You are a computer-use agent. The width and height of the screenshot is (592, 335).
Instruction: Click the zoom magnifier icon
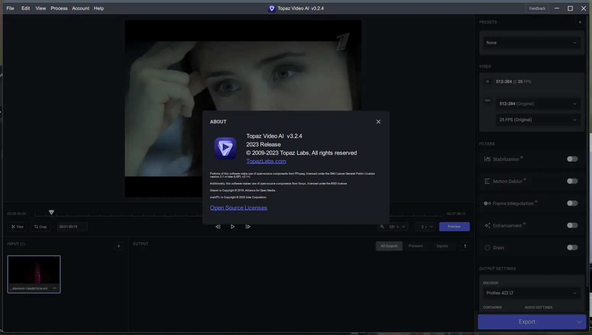point(382,227)
